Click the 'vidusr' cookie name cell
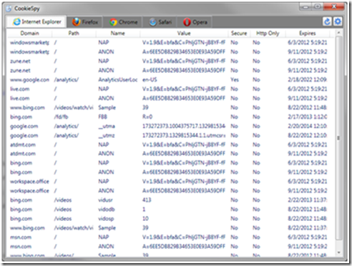The width and height of the screenshot is (352, 266). 105,200
